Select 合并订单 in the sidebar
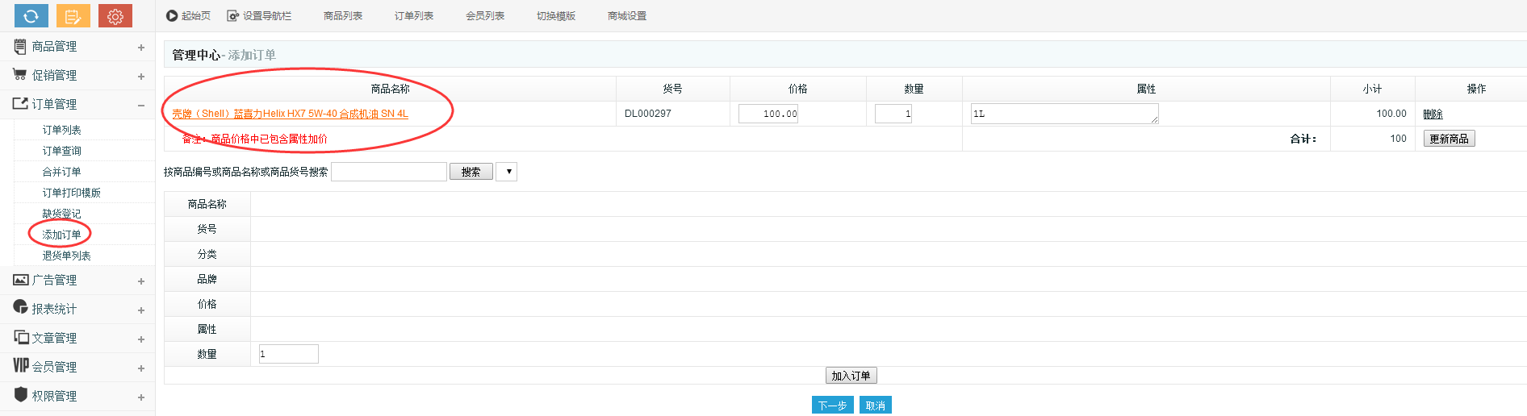Screen dimensions: 1527x416 [x=62, y=172]
